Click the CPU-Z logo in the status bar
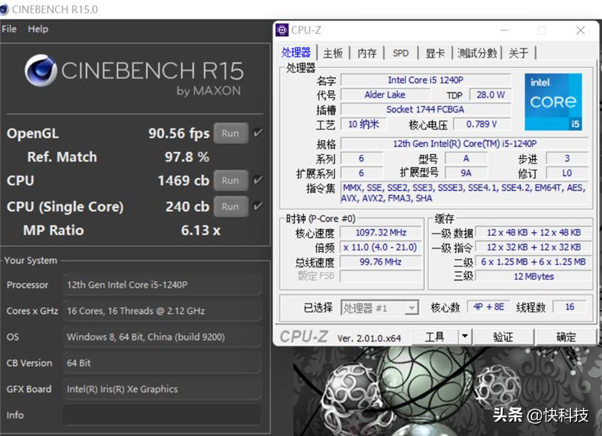The width and height of the screenshot is (602, 436). (304, 337)
